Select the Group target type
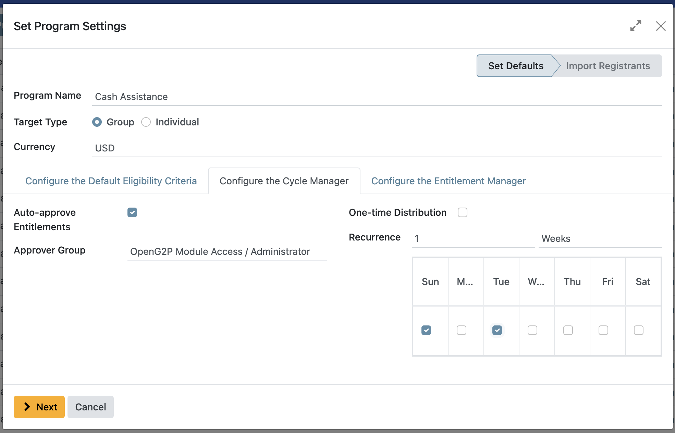Viewport: 675px width, 433px height. coord(97,122)
